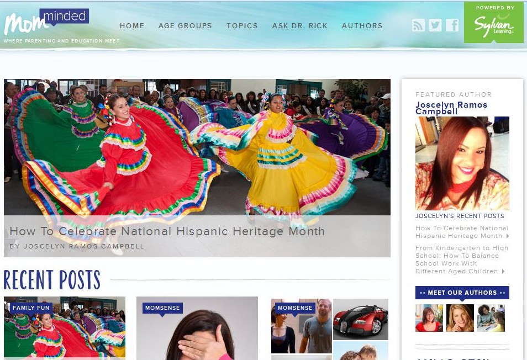Viewport: 527px width, 360px height.
Task: Select the first author thumbnail with glasses
Action: coord(429,318)
